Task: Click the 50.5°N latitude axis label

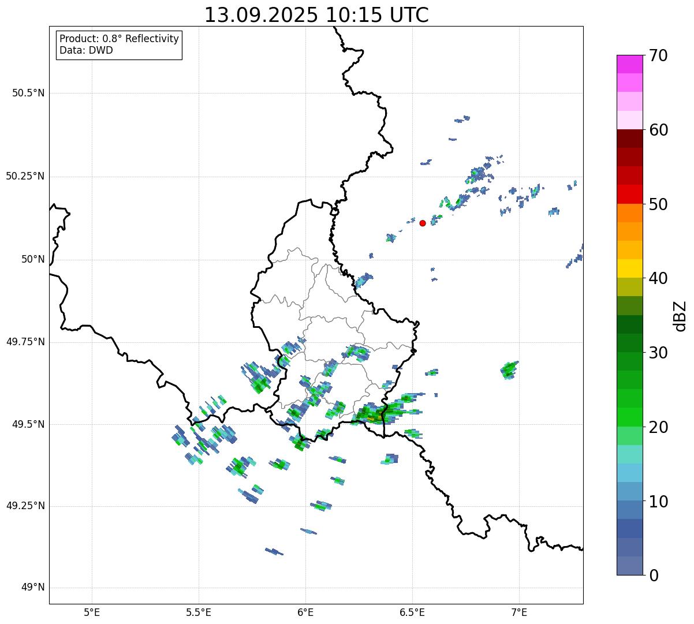Action: [28, 93]
